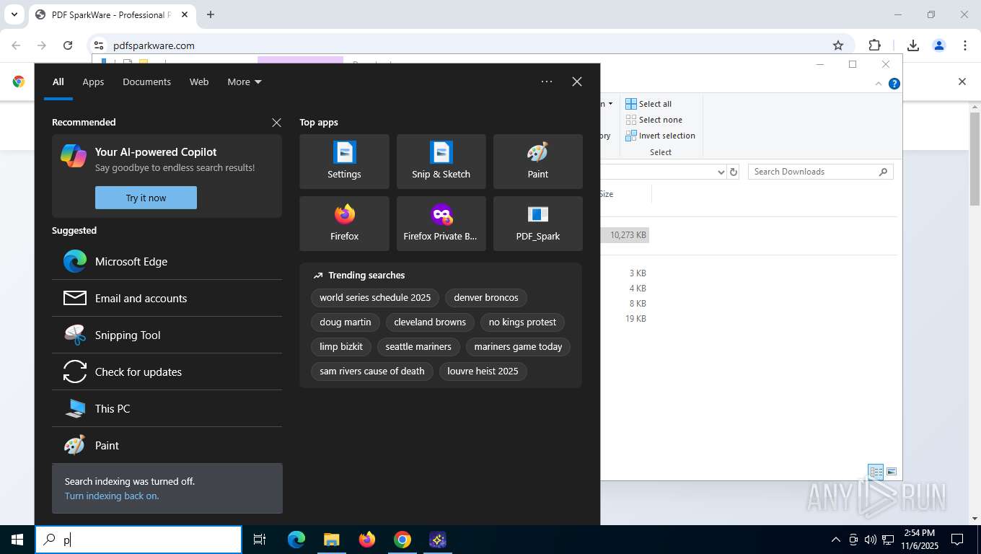Bookmark this page with the star
This screenshot has height=554, width=981.
coord(838,45)
